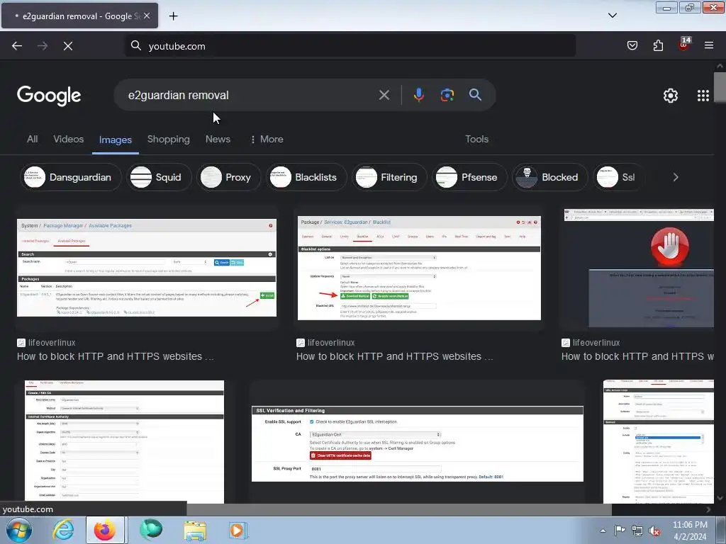Image resolution: width=726 pixels, height=544 pixels.
Task: Filter by Ssl chip
Action: pos(618,177)
